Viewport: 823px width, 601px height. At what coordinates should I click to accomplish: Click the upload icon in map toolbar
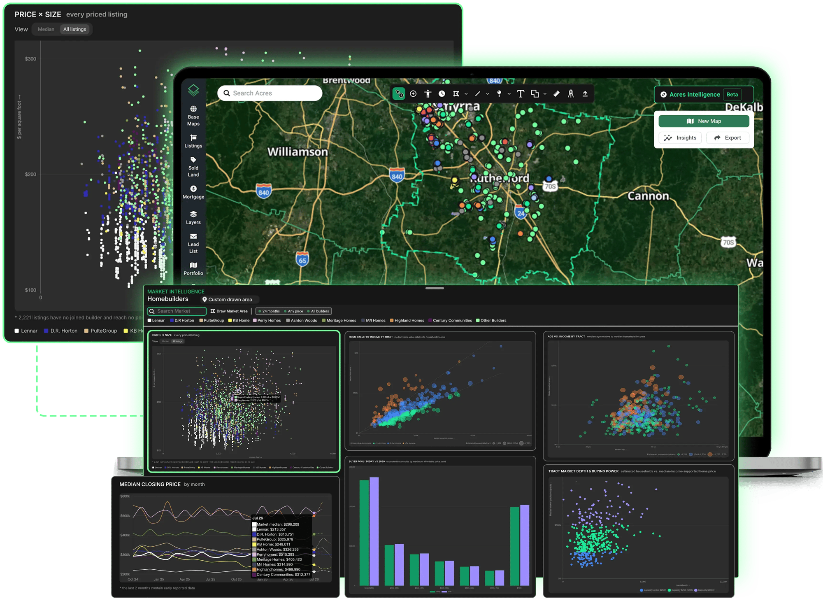click(x=585, y=94)
